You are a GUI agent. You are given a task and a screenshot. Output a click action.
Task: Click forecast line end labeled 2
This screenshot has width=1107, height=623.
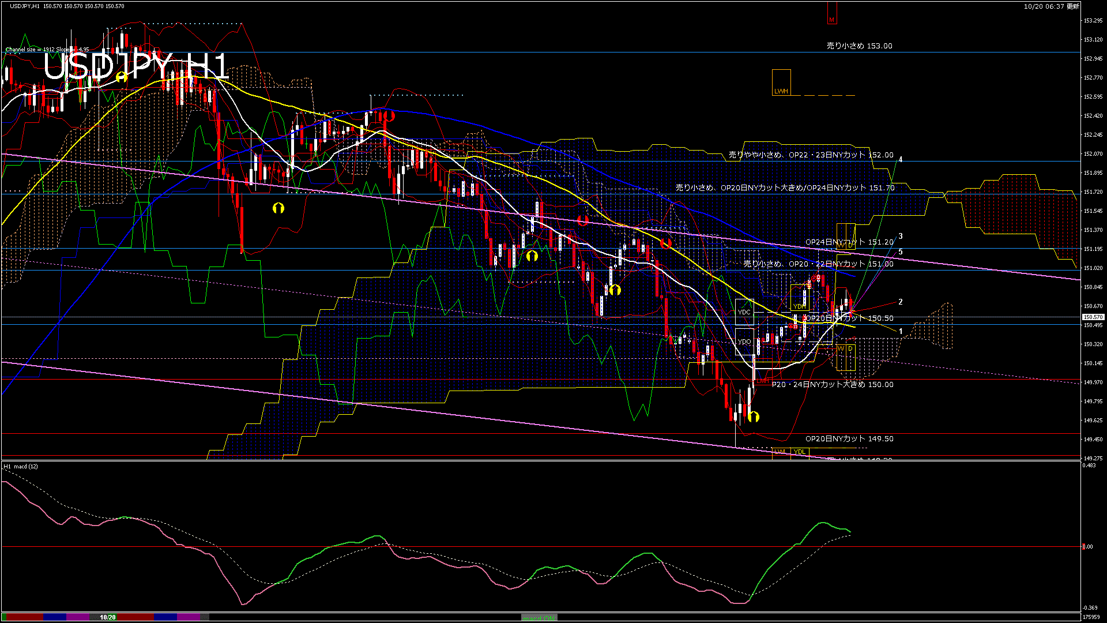[x=901, y=302]
